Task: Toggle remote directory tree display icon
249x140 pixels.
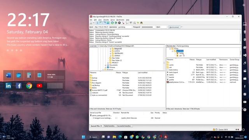Action: (104, 23)
